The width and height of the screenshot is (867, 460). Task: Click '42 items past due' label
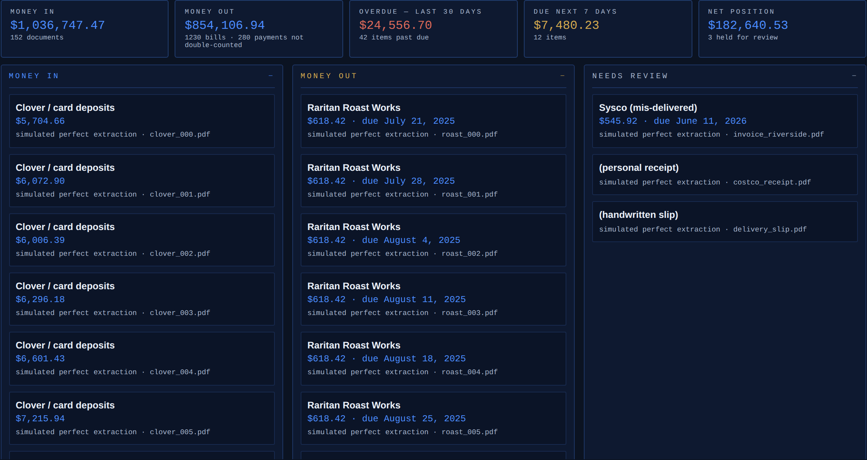pyautogui.click(x=394, y=38)
